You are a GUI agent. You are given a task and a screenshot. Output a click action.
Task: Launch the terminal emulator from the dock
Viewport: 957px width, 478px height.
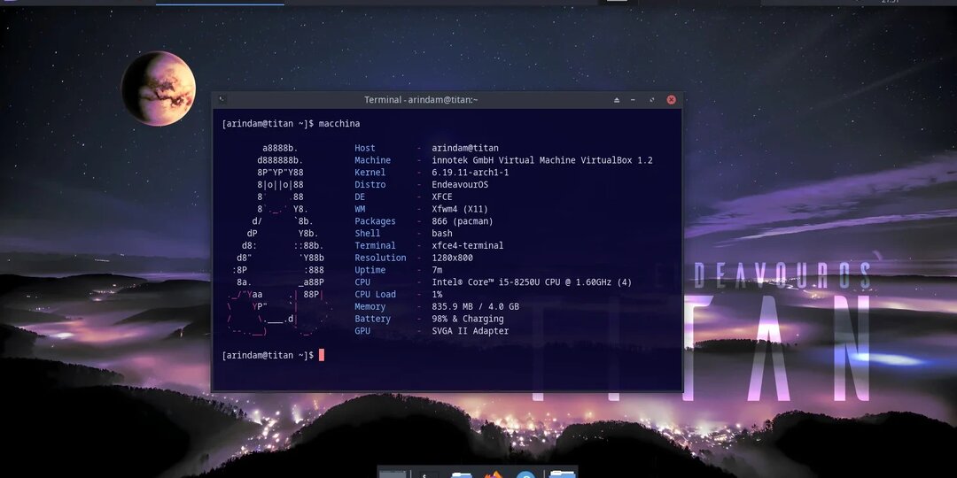[x=429, y=474]
